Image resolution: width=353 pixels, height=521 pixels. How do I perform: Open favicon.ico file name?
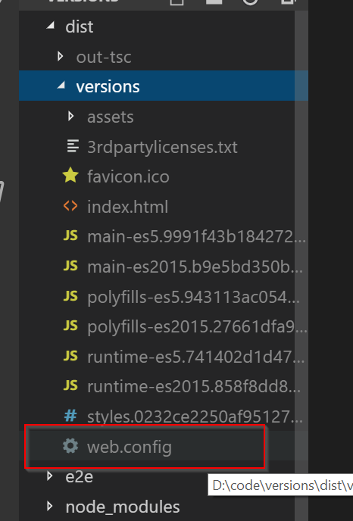click(128, 176)
